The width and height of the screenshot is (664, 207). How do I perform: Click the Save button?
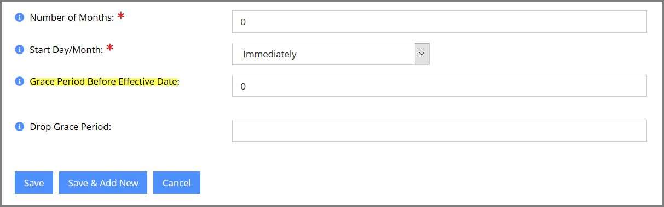pos(34,183)
